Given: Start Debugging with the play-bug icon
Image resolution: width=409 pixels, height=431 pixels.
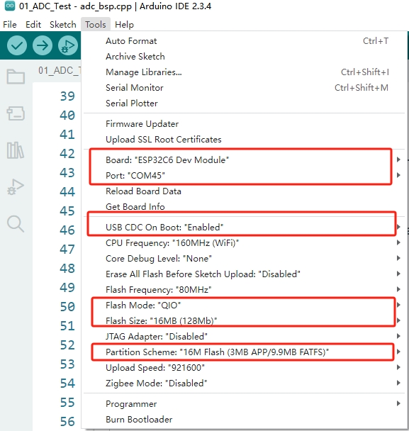Looking at the screenshot, I should click(x=68, y=45).
